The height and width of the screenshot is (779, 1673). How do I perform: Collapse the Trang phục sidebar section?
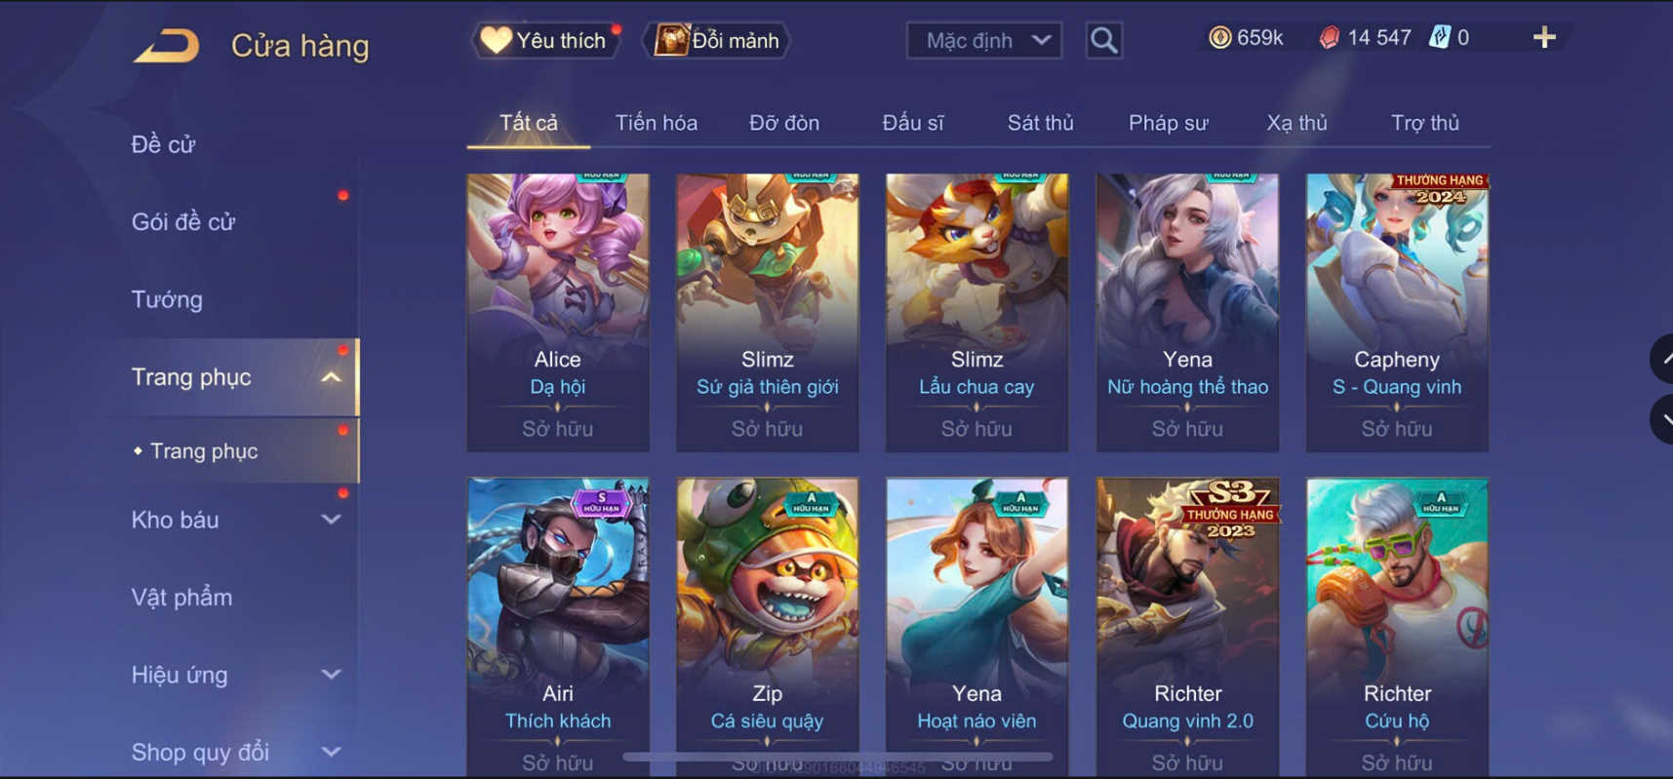(332, 377)
